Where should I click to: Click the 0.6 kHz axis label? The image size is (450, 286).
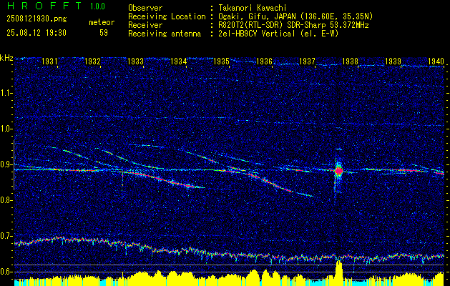click(x=6, y=272)
